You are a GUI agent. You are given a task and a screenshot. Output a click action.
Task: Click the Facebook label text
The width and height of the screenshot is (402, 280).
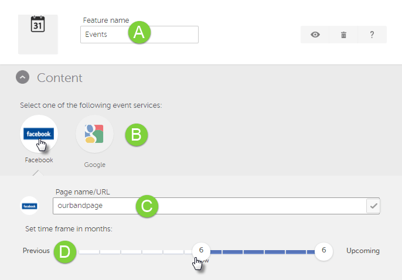tap(39, 160)
